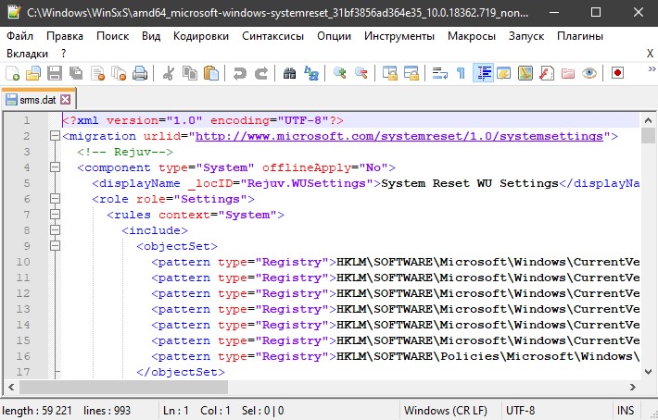Screen dimensions: 658x420
Task: Click the vertical scrollbar up arrow
Action: (648, 121)
